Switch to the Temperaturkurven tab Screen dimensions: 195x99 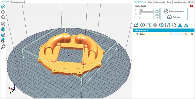click(x=17, y=2)
